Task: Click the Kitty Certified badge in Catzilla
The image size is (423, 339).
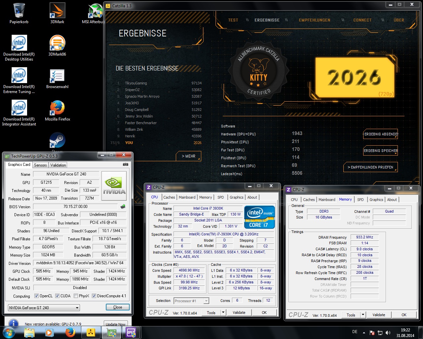Action: (x=258, y=71)
